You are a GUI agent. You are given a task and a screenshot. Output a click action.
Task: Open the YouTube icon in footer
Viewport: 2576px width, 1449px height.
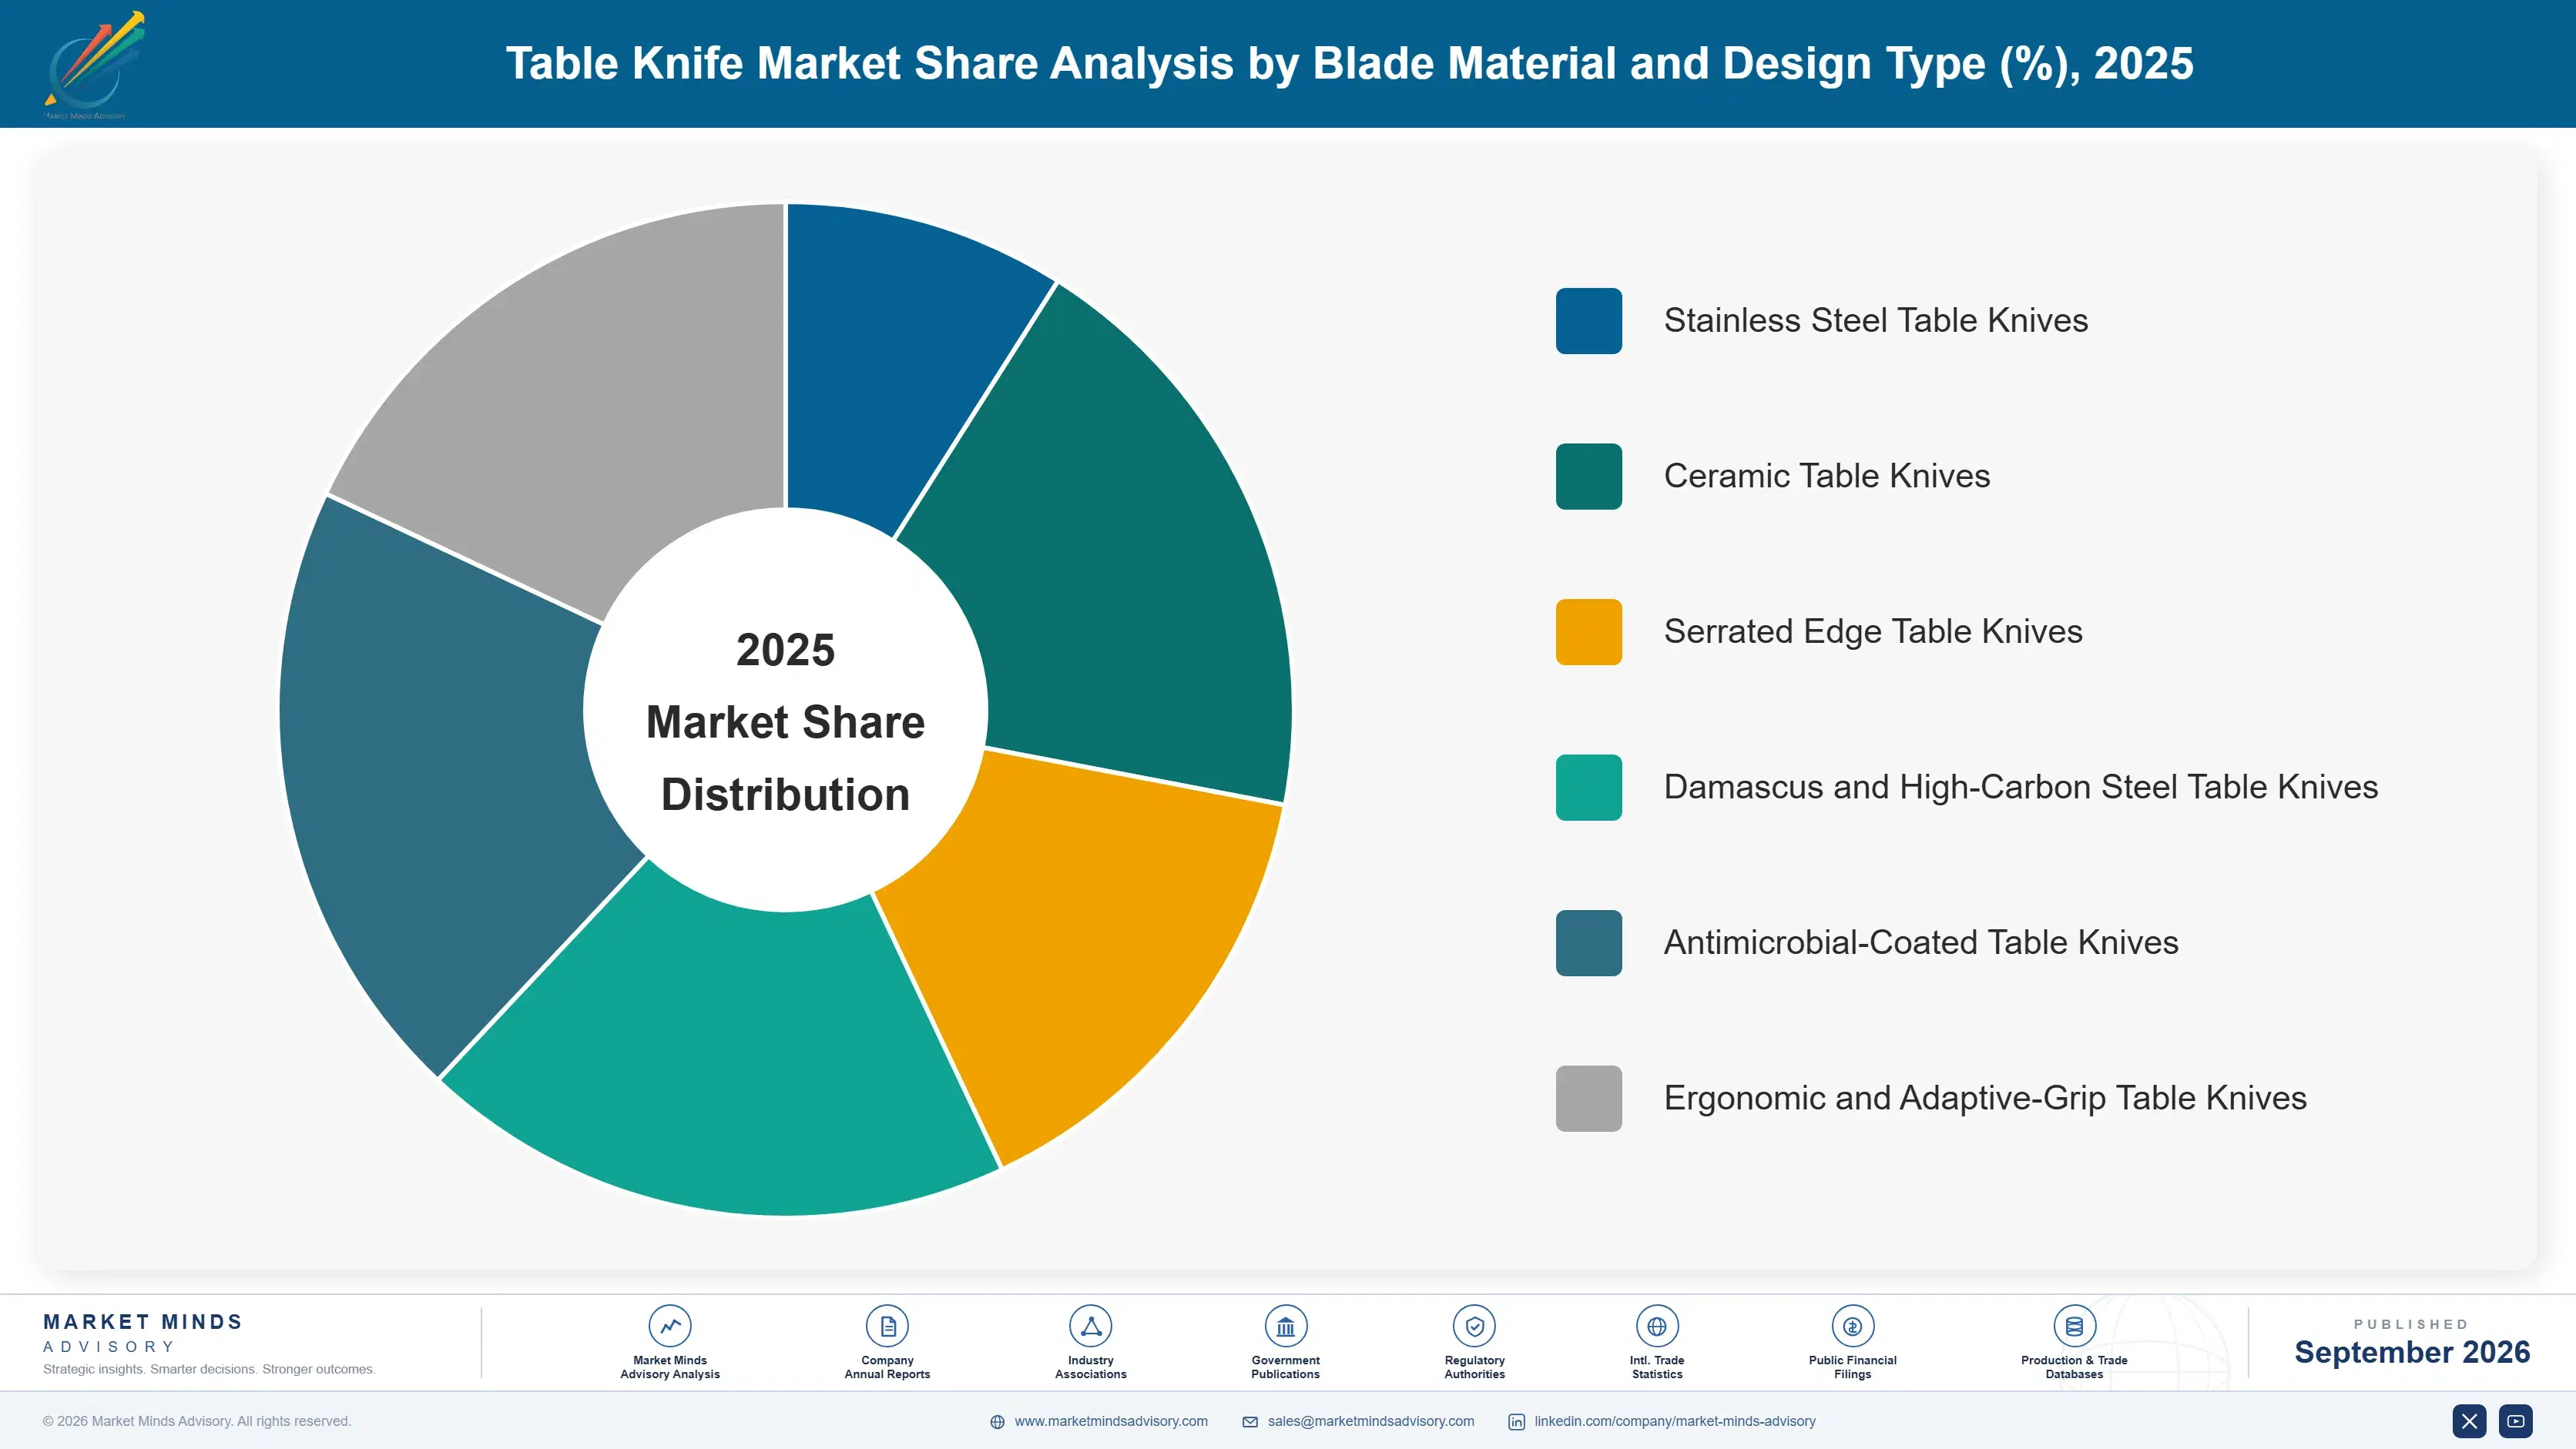2516,1421
